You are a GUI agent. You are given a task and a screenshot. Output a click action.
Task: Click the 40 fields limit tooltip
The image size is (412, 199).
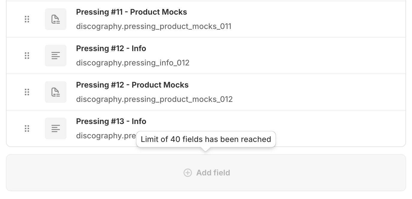coord(206,139)
